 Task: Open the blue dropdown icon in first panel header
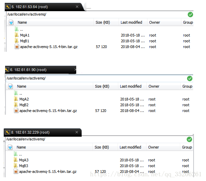tap(11, 22)
